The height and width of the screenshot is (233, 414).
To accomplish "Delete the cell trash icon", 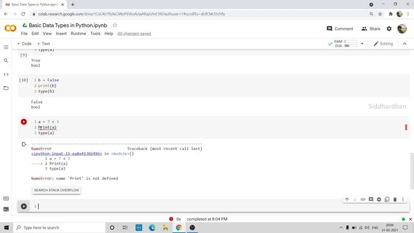I will (395, 199).
